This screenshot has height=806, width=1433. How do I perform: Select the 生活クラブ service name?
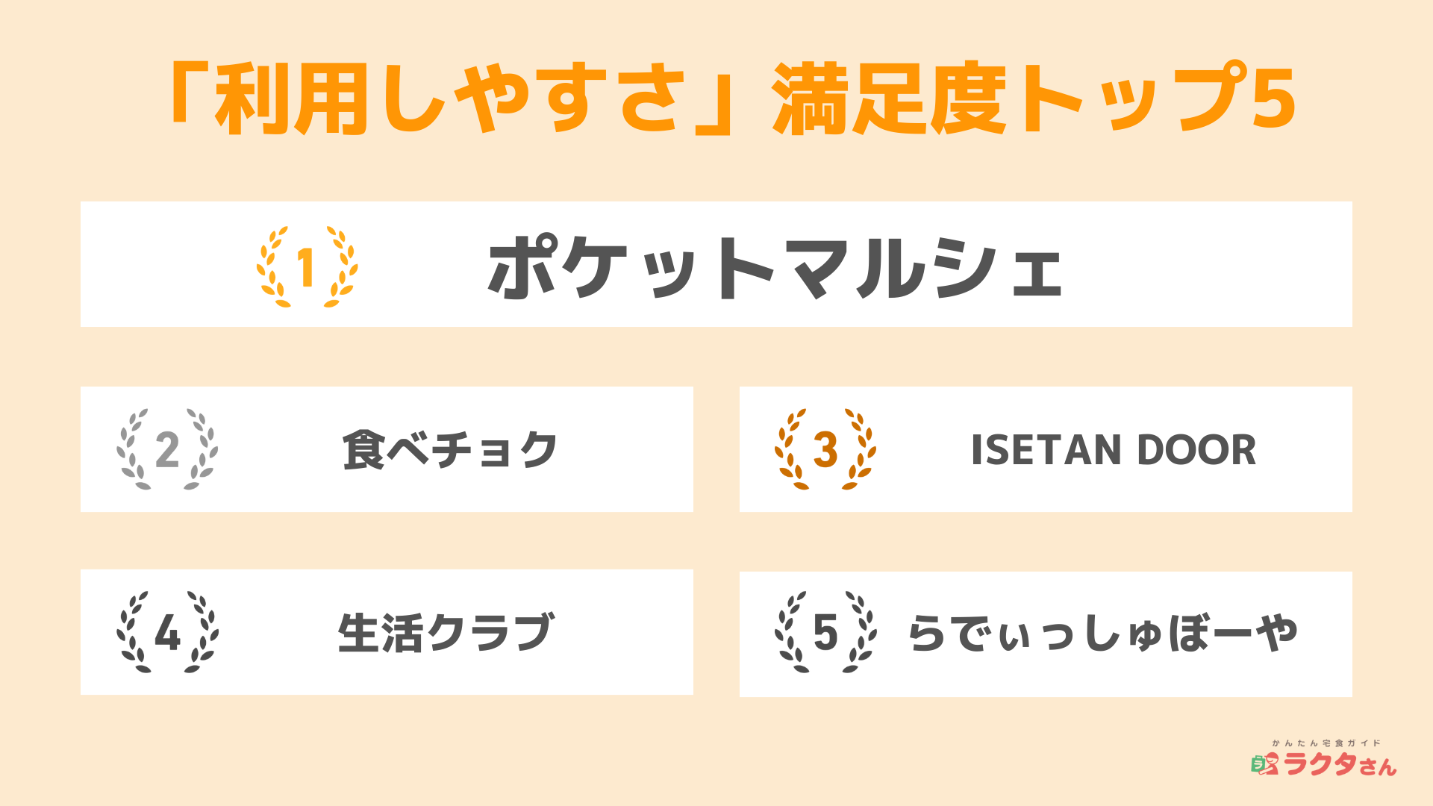tap(446, 633)
